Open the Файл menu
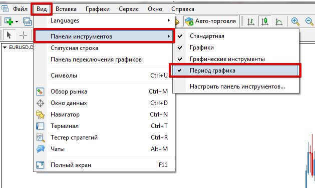The image size is (315, 188). coord(20,9)
